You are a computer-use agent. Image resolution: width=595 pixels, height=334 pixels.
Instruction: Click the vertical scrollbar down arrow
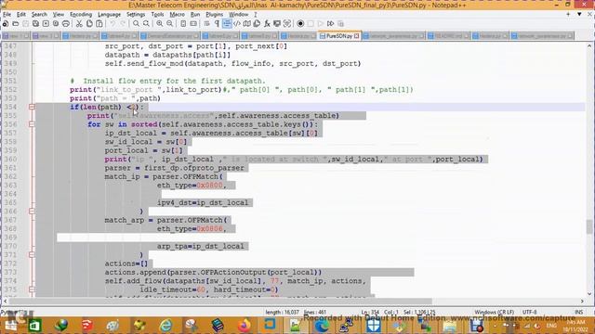[x=588, y=293]
